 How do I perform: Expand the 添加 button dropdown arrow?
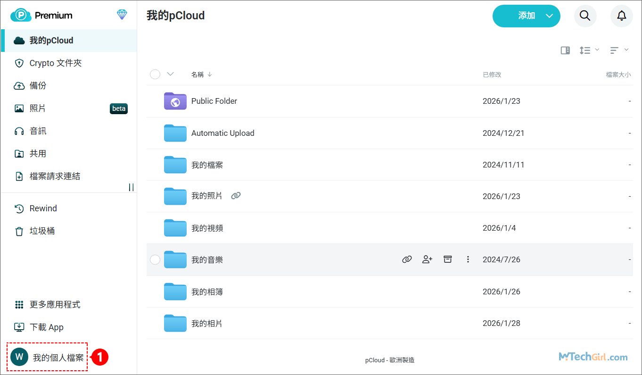tap(549, 16)
